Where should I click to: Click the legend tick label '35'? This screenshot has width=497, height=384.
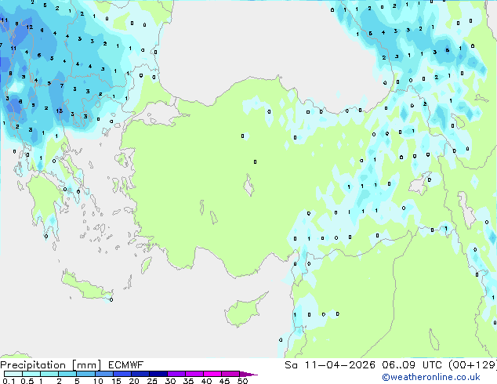point(188,381)
